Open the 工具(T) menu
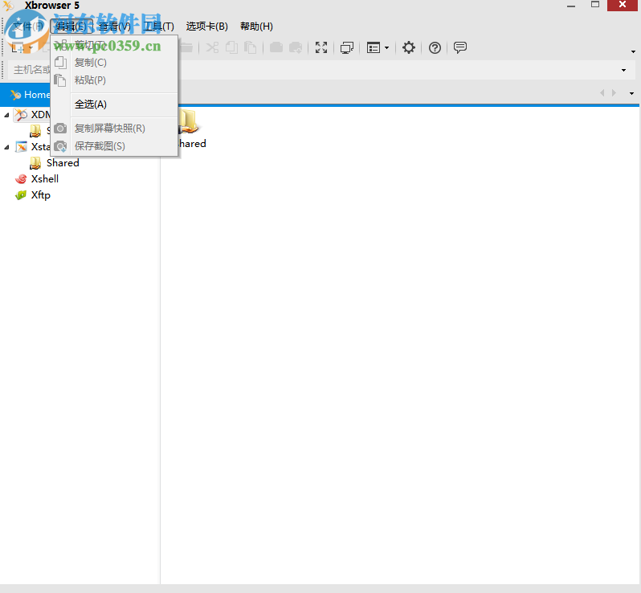 point(159,27)
